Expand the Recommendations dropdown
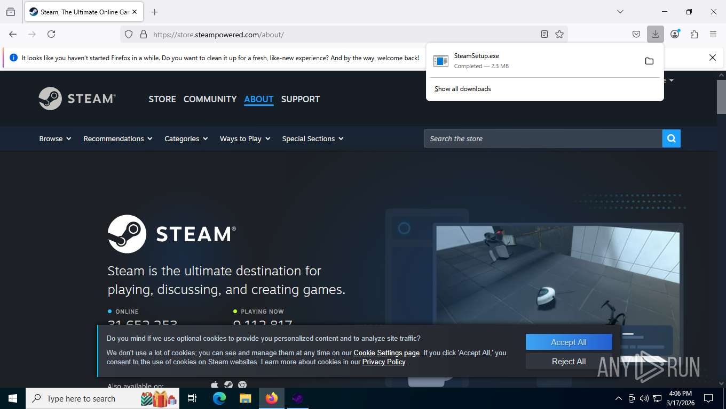Screen dimensions: 726x409 pyautogui.click(x=118, y=138)
